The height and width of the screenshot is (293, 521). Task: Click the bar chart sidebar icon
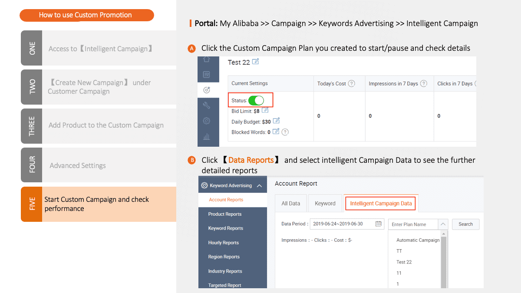(x=207, y=136)
